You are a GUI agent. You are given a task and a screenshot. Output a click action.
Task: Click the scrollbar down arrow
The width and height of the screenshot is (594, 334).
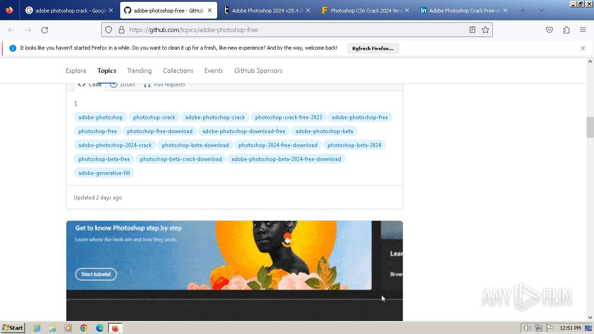point(590,318)
